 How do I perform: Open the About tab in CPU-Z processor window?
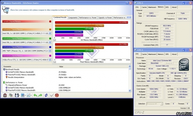coord(174,54)
